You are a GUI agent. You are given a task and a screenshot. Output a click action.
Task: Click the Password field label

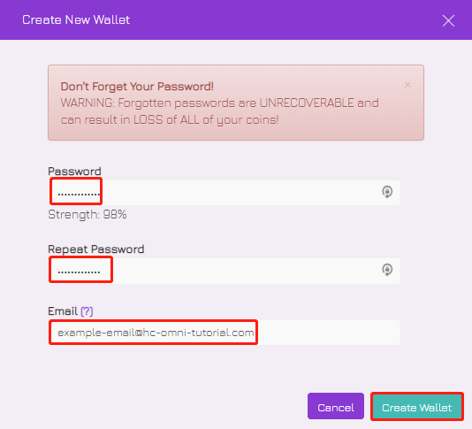point(74,171)
